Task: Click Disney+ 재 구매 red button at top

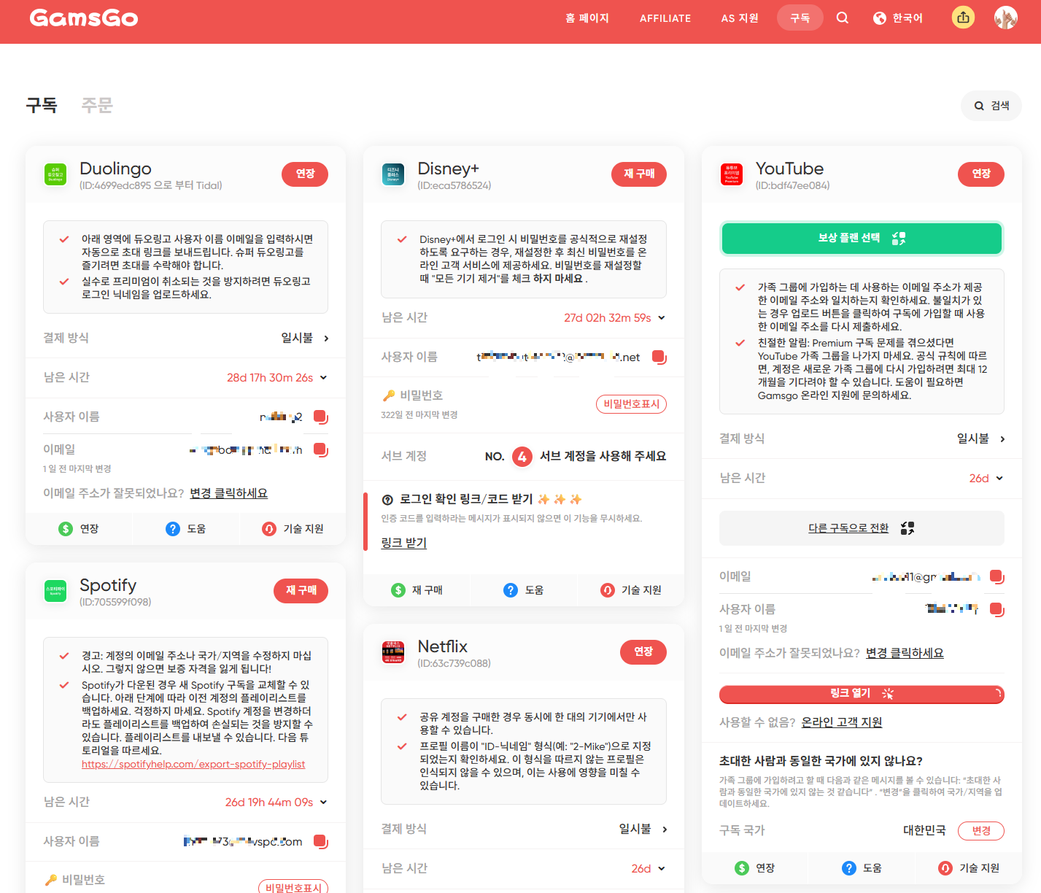Action: click(x=639, y=174)
